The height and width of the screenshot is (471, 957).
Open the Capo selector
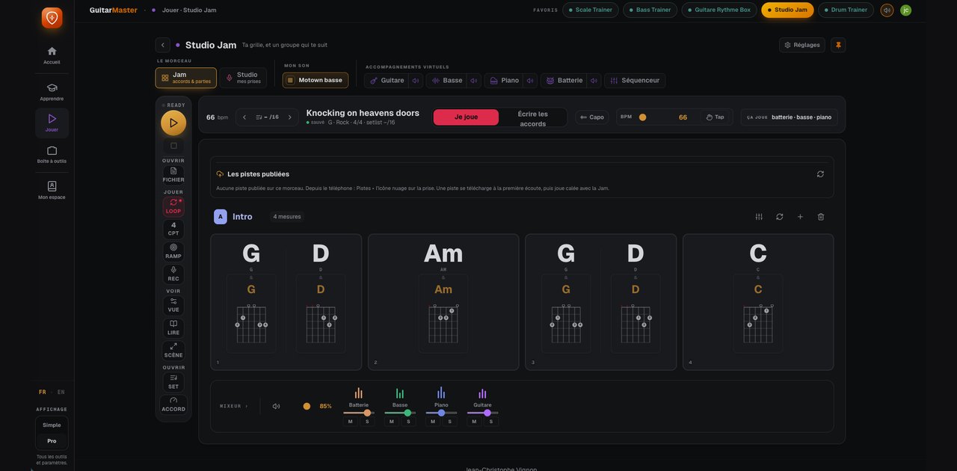(592, 117)
